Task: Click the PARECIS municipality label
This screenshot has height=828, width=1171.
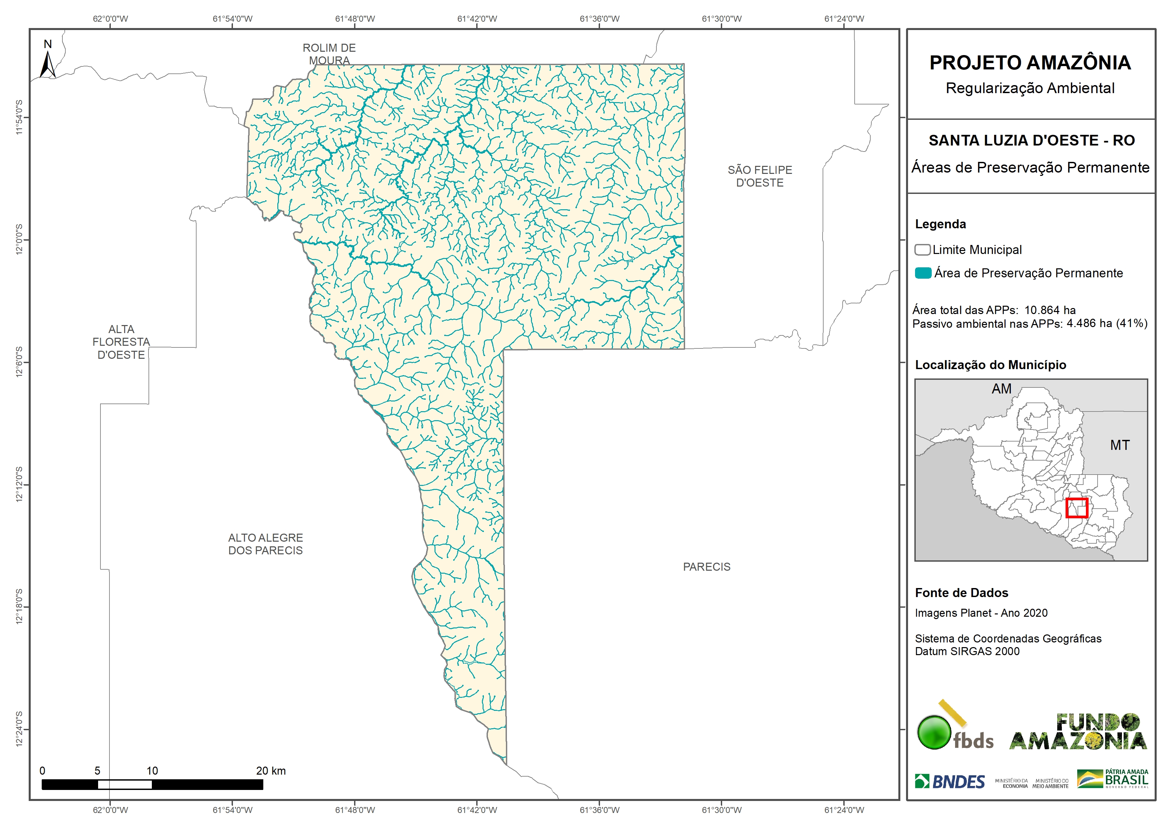Action: pyautogui.click(x=706, y=567)
